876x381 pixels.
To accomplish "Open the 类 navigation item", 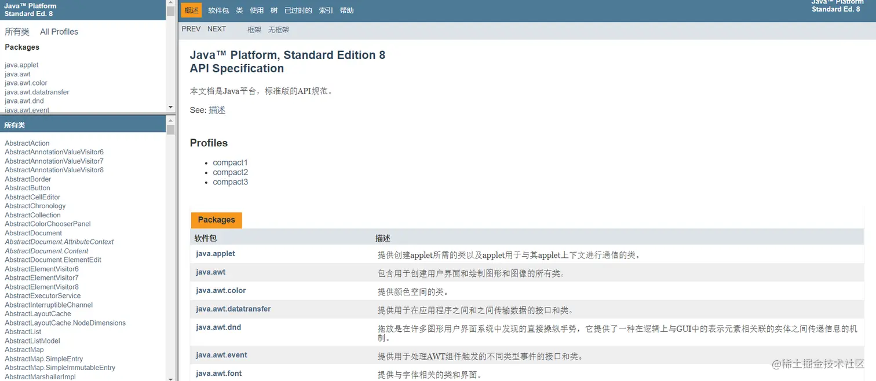I will (x=239, y=10).
